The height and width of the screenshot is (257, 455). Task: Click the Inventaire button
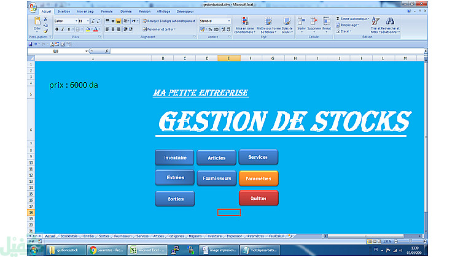pos(175,158)
